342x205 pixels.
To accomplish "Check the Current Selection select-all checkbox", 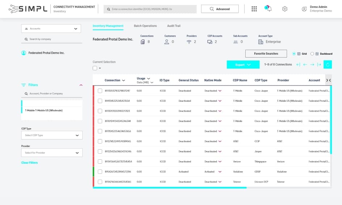I will click(x=95, y=68).
